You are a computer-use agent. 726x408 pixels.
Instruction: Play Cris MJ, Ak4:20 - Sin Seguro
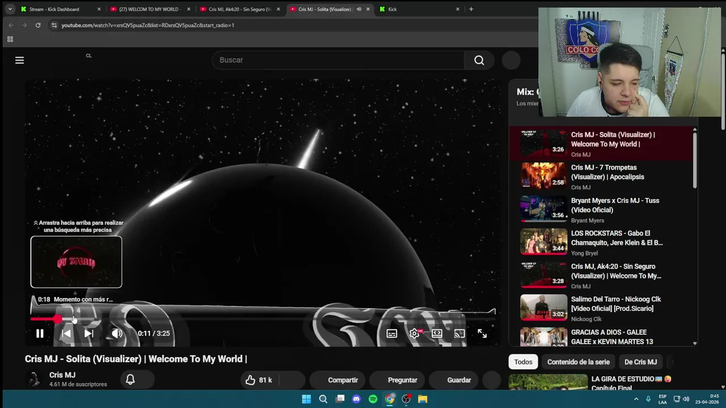[x=601, y=275]
